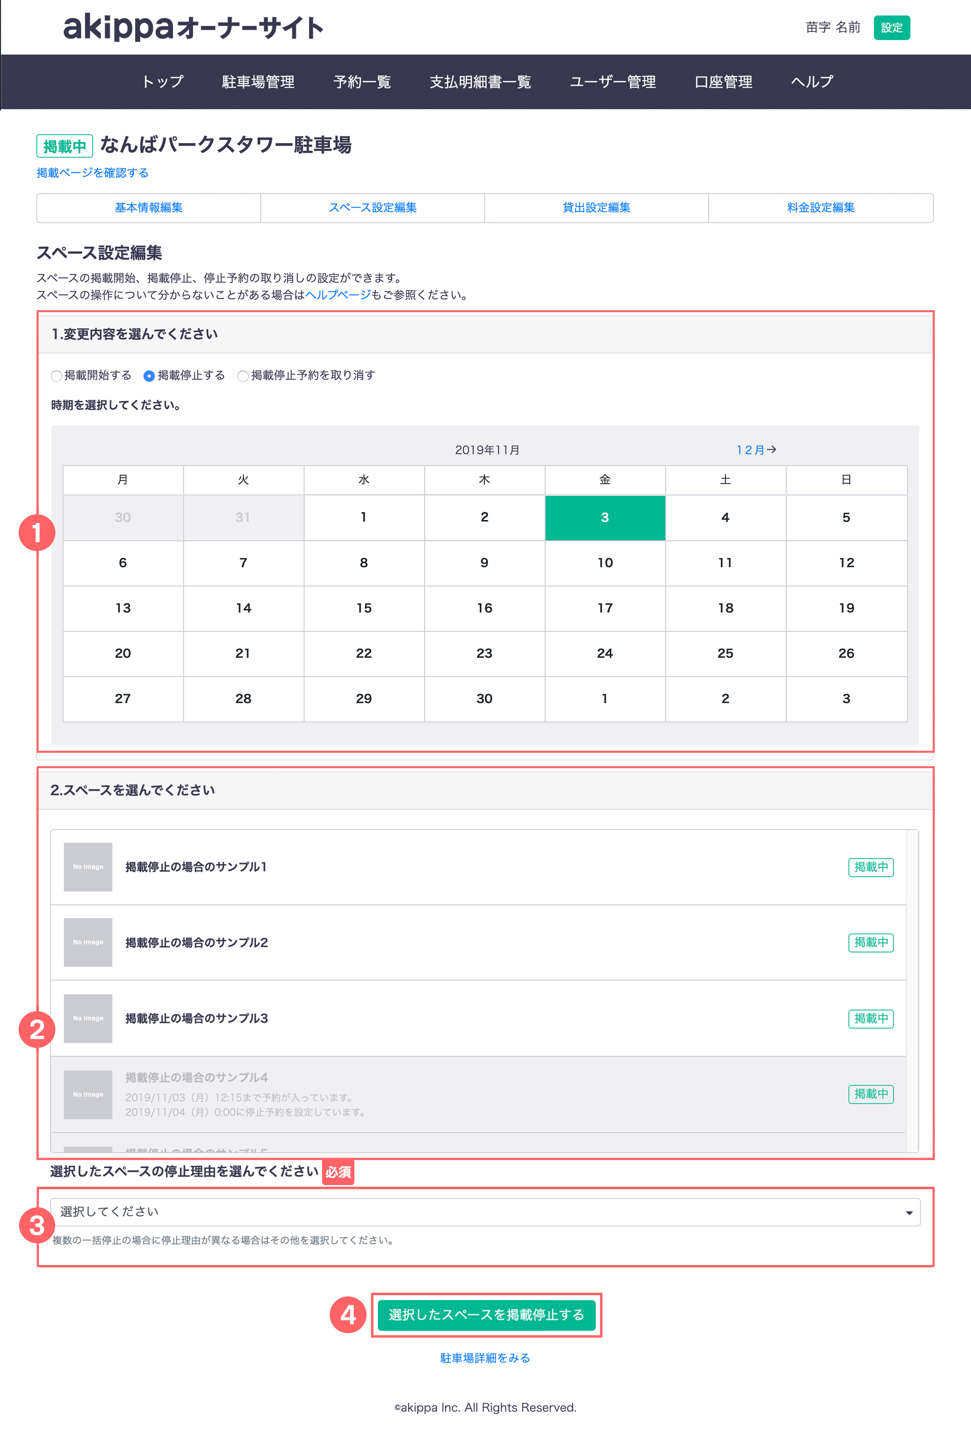Pick date 17 in the calendar
The width and height of the screenshot is (971, 1455).
click(x=605, y=608)
